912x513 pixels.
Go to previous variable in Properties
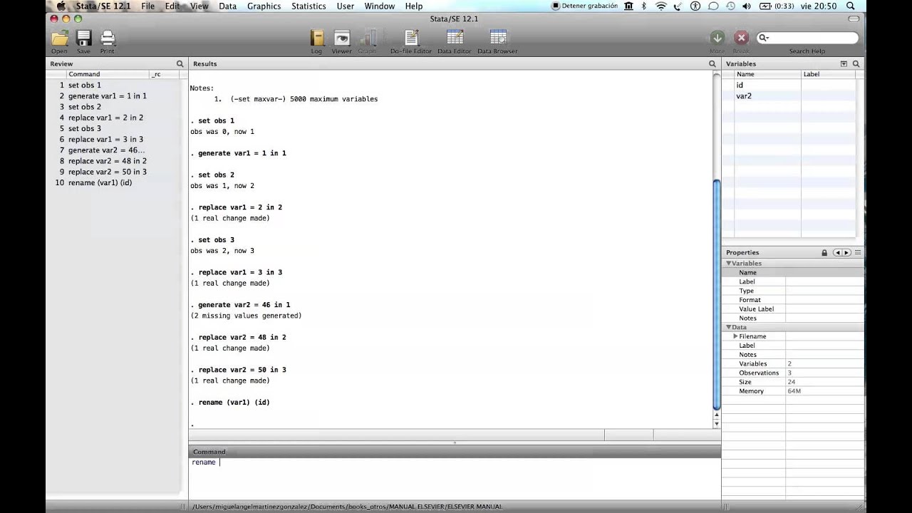(x=838, y=252)
